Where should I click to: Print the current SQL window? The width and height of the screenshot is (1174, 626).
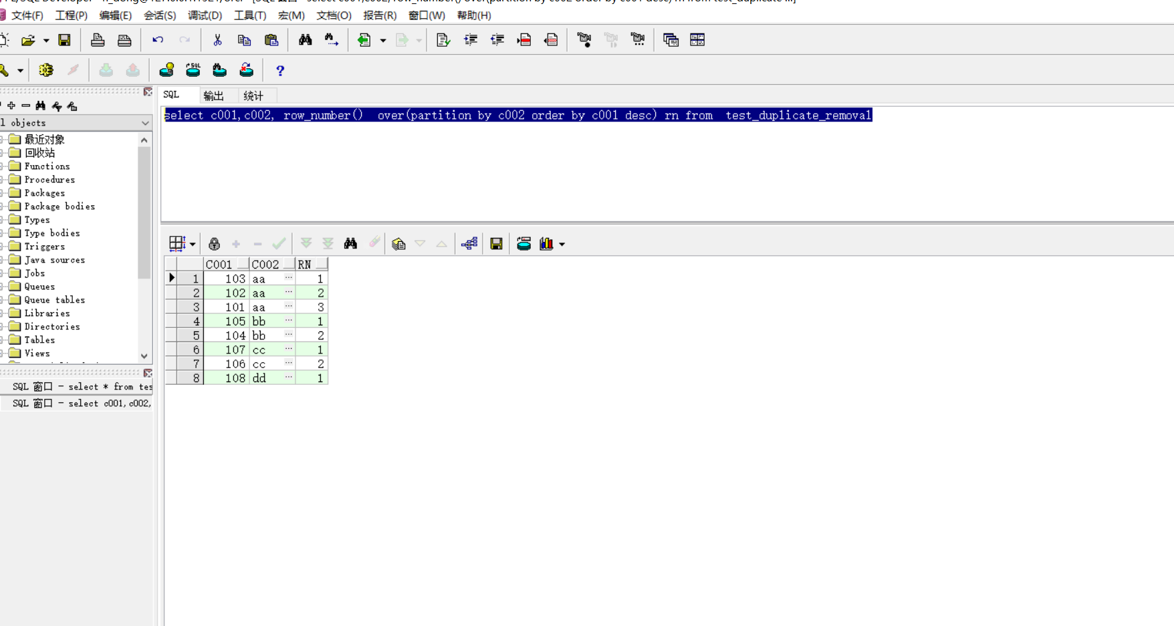[x=98, y=39]
